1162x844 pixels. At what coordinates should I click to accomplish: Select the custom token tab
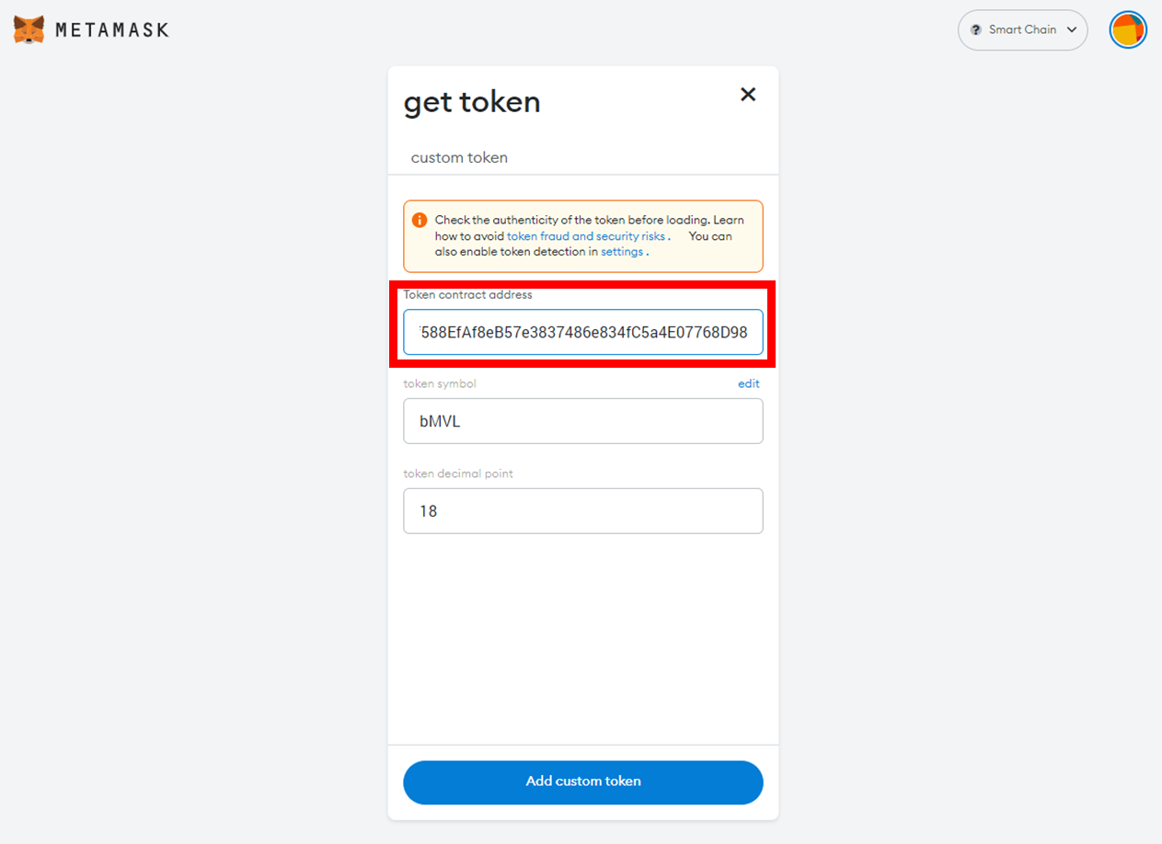coord(459,157)
